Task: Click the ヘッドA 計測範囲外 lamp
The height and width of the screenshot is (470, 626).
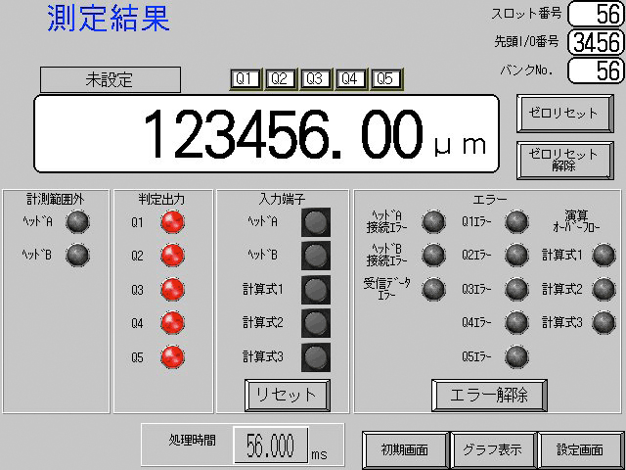Action: click(x=77, y=222)
